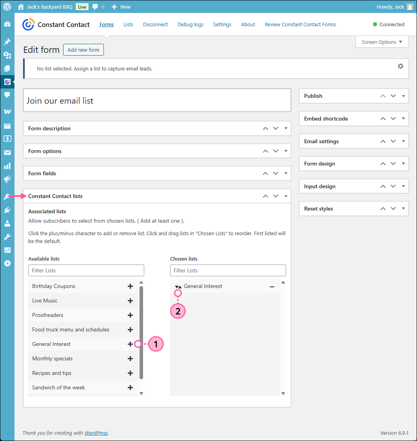This screenshot has height=441, width=417.
Task: Open the Screen Options dropdown
Action: [381, 41]
